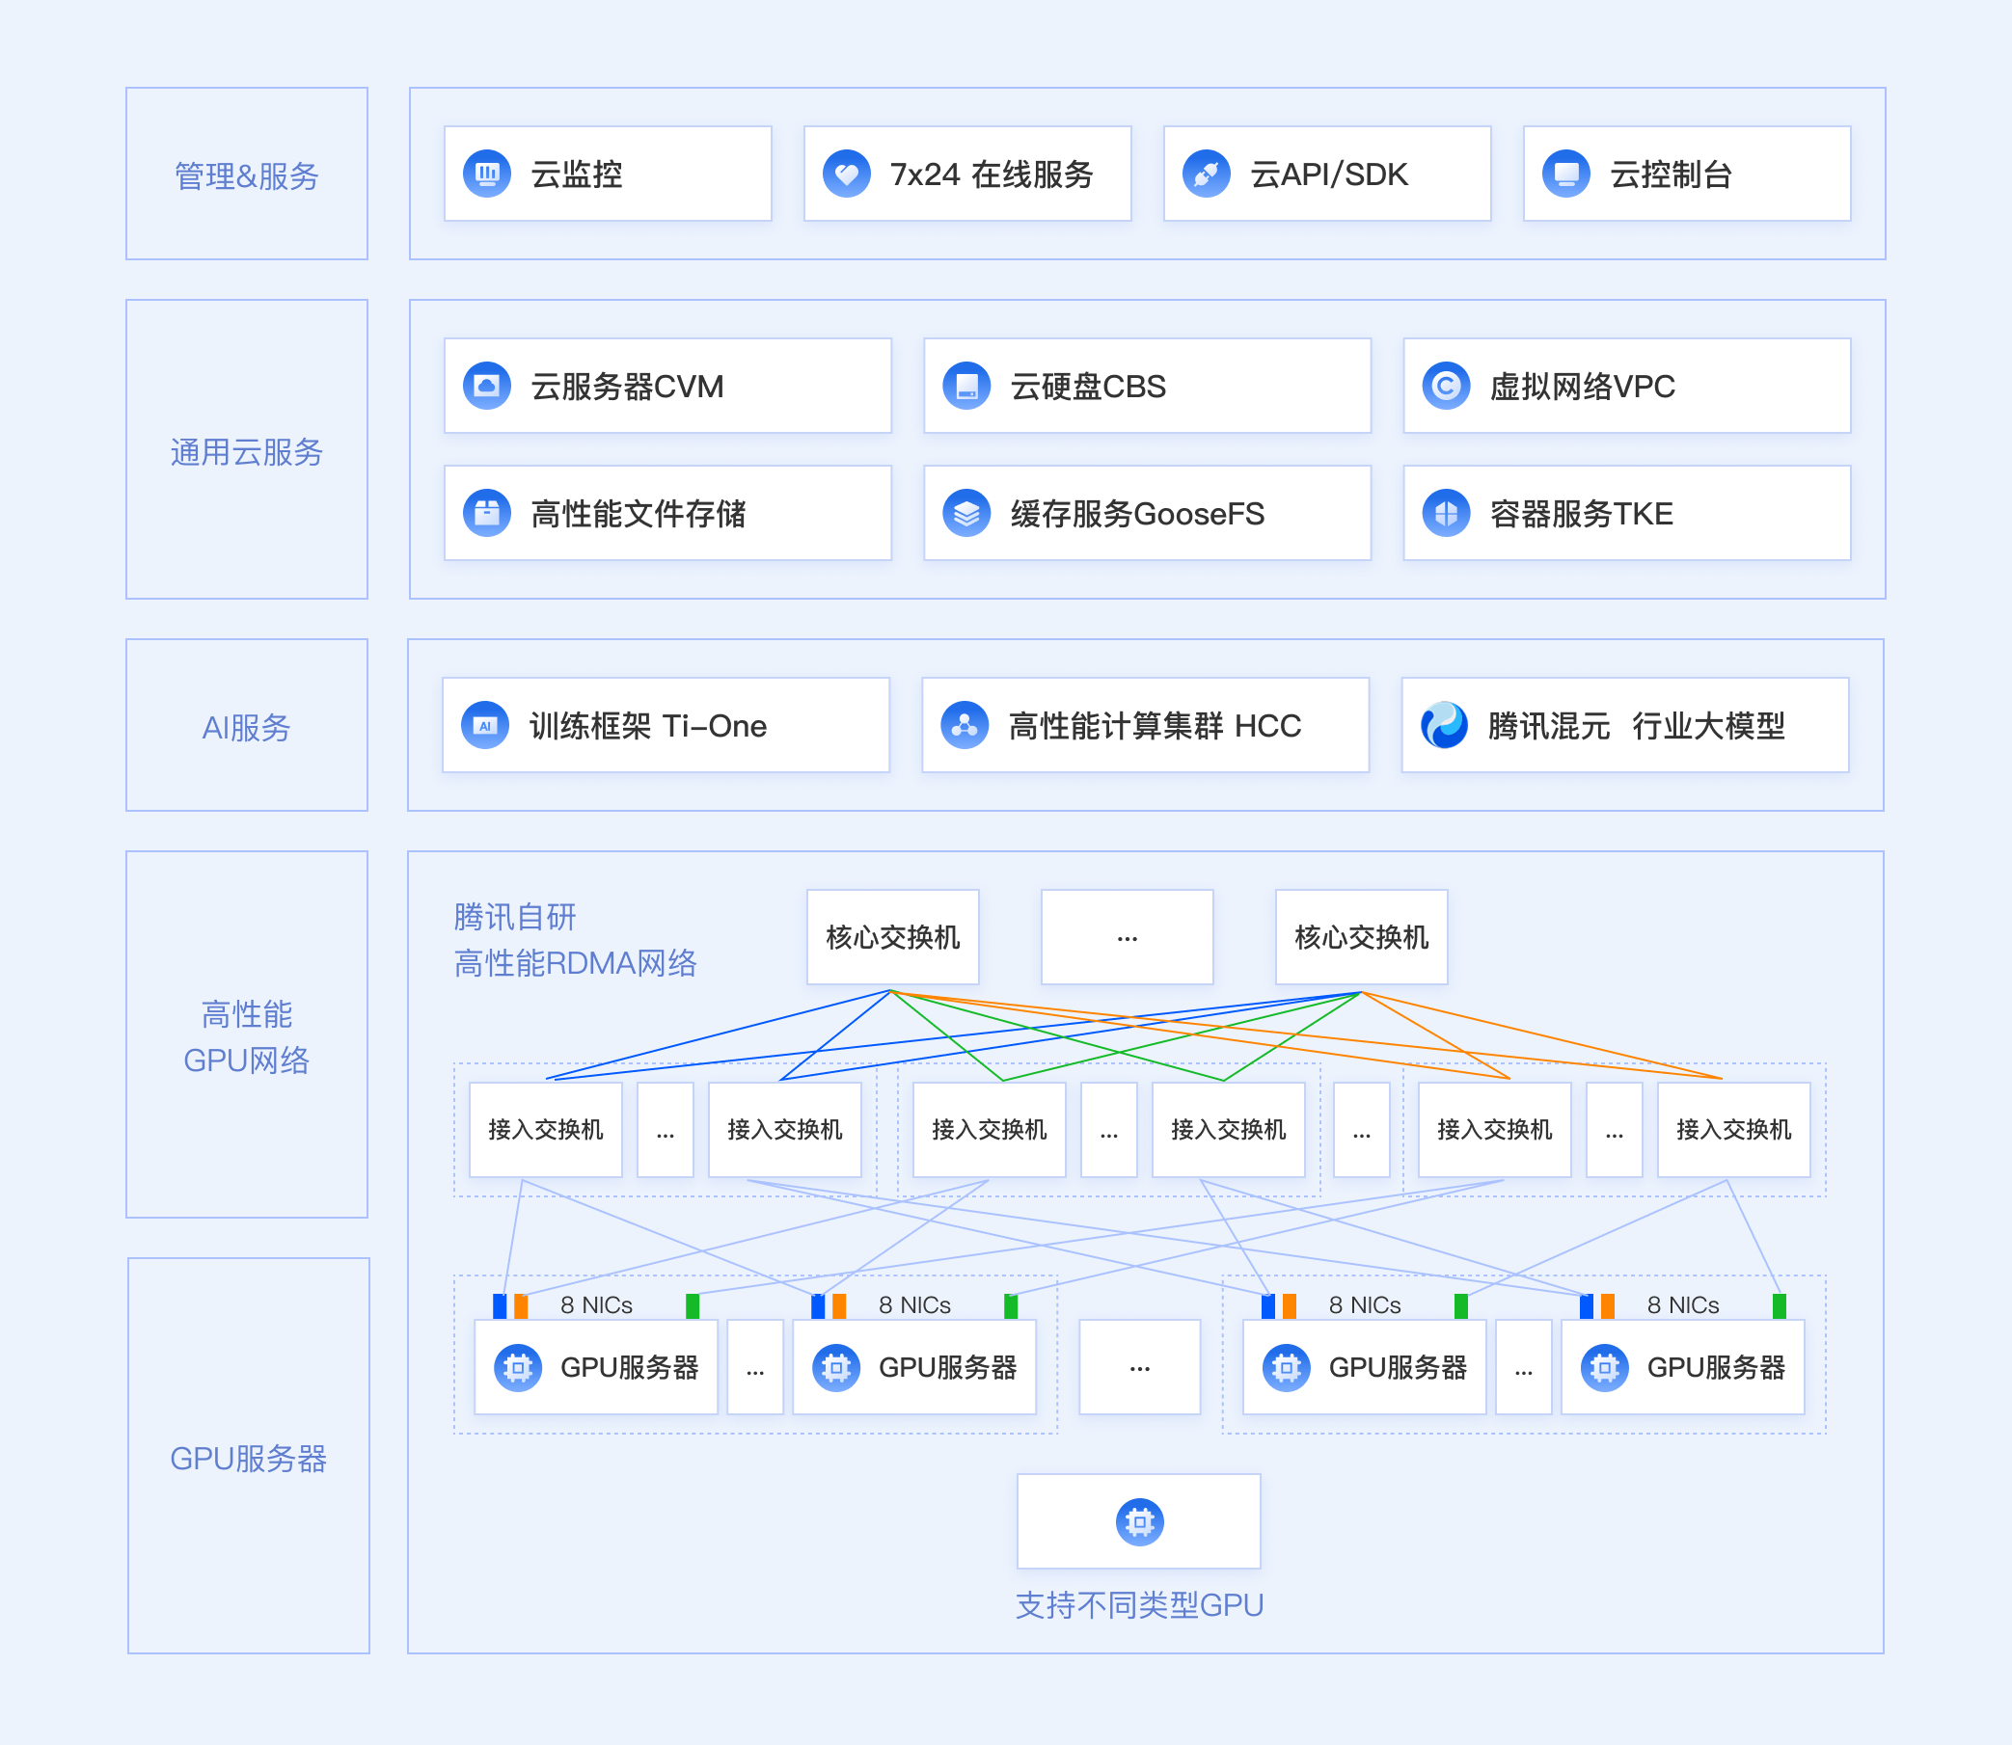Click the 缓存服务GooseFS layers icon

pos(965,512)
